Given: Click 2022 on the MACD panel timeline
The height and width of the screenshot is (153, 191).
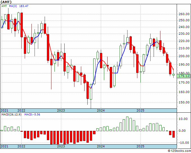Looking at the screenshot, I should click(x=21, y=146).
